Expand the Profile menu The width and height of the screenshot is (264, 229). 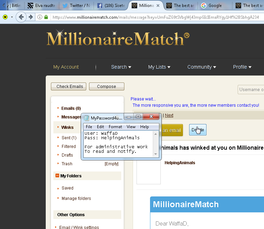coord(242,67)
